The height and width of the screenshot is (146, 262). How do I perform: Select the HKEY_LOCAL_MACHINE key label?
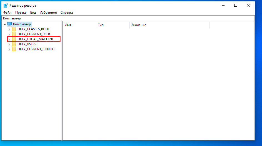(x=36, y=39)
